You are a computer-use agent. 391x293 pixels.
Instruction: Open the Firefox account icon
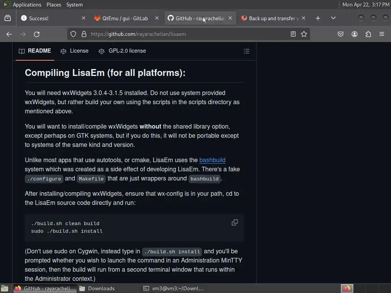click(x=354, y=34)
